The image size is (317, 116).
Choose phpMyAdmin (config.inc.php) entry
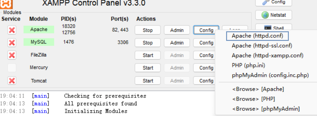270,75
